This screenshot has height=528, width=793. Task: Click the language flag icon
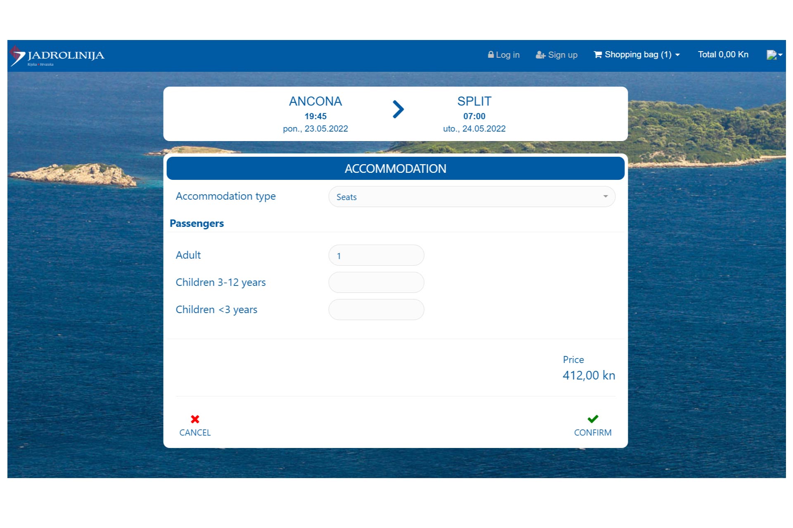click(771, 55)
